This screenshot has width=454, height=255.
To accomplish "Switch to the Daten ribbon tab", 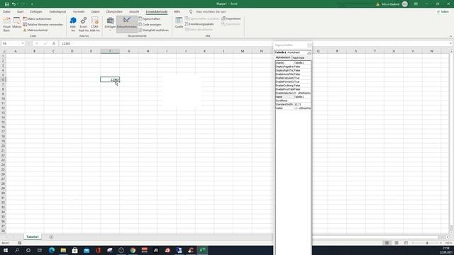I will coord(96,11).
